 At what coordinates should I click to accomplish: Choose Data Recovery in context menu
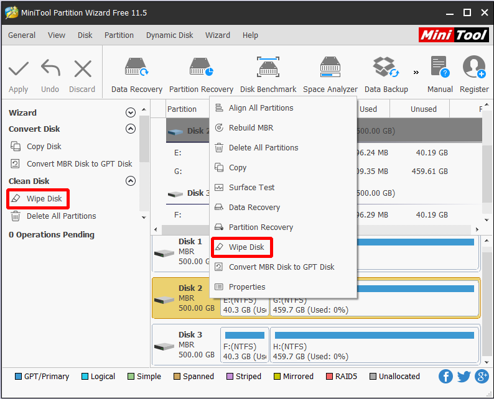283,208
